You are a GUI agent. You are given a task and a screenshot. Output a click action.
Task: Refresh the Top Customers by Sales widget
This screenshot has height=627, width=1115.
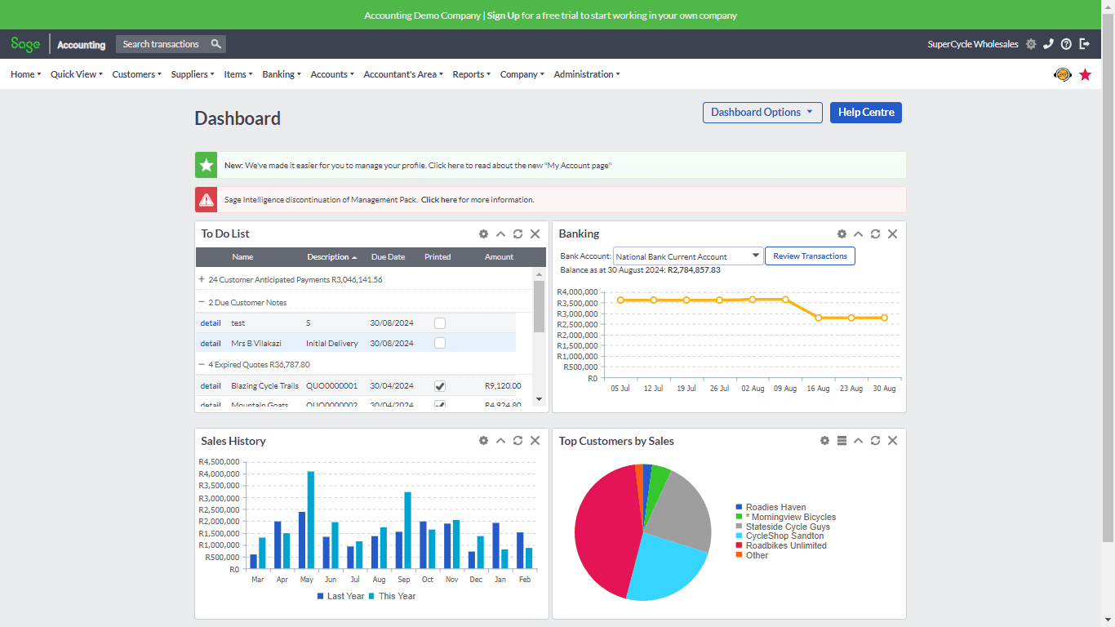coord(875,441)
